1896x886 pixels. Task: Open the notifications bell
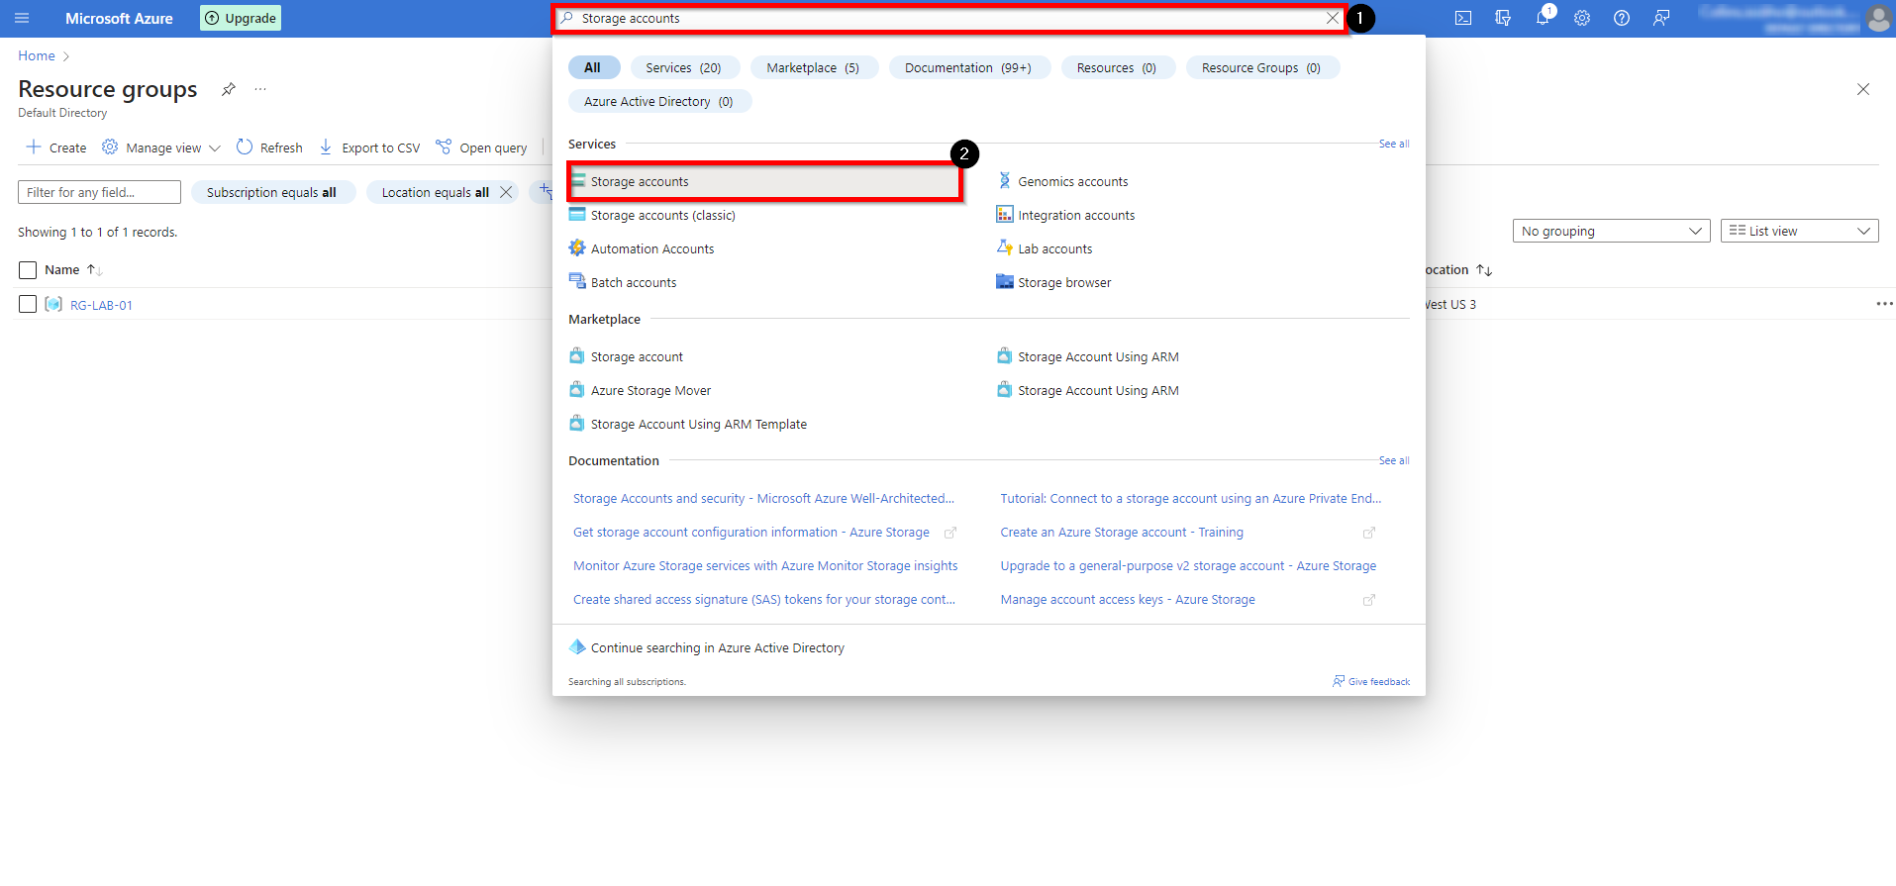(1543, 18)
